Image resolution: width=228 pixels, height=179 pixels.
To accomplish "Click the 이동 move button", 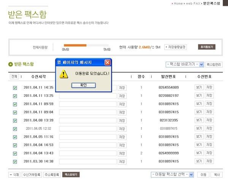I will [203, 175].
